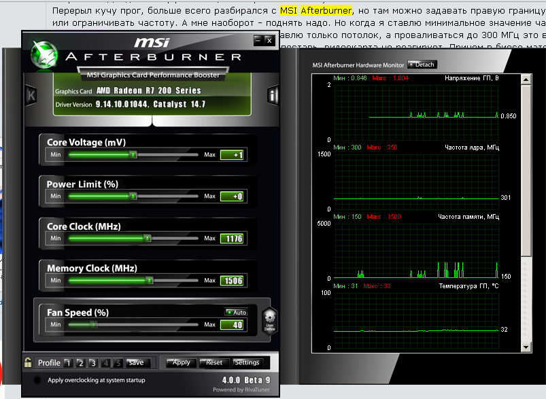
Task: Toggle Apply overclocking at system startup
Action: click(x=37, y=380)
